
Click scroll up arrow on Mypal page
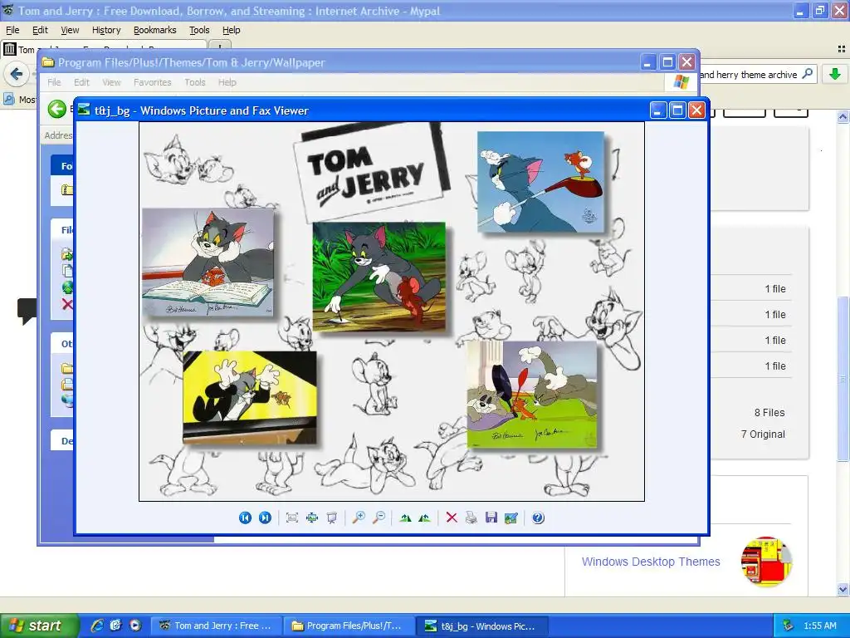tap(843, 116)
